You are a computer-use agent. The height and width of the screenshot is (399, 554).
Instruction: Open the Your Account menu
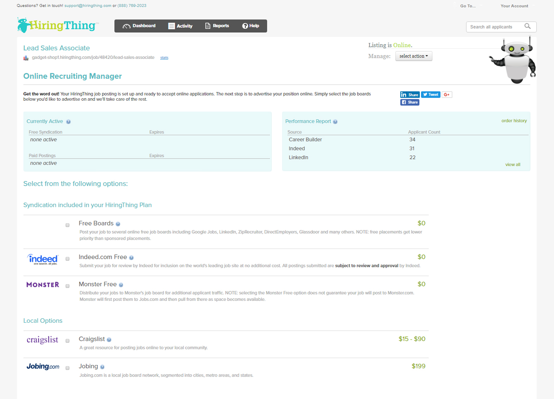(x=514, y=6)
